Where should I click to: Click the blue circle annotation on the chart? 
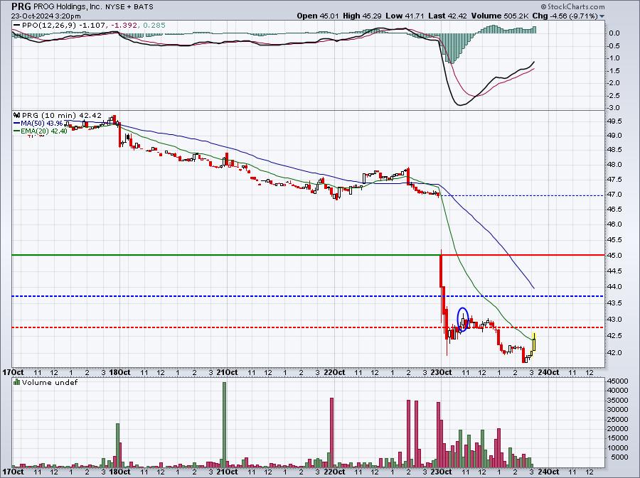click(x=462, y=319)
